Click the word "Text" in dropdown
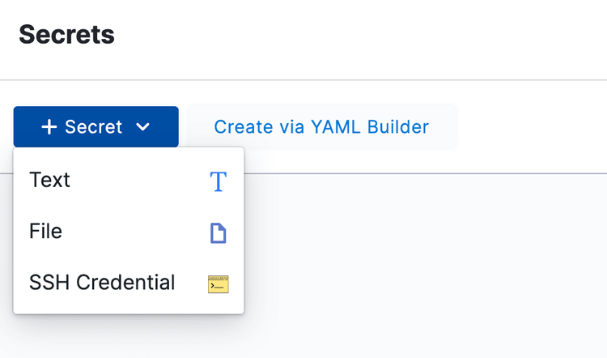 coord(49,180)
